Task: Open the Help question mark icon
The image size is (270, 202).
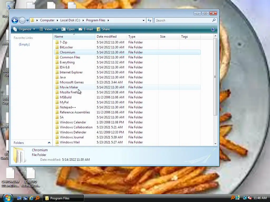Action: 213,29
